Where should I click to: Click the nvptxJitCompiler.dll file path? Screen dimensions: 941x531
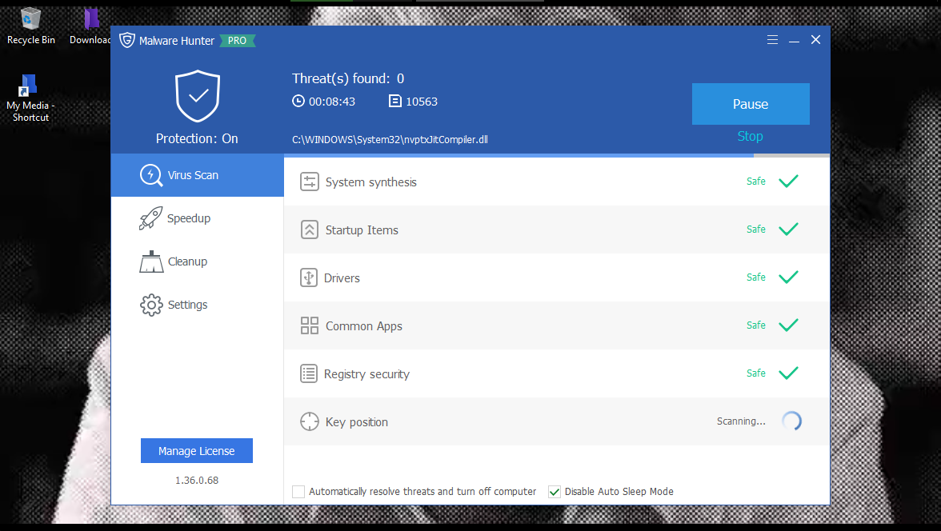coord(390,140)
